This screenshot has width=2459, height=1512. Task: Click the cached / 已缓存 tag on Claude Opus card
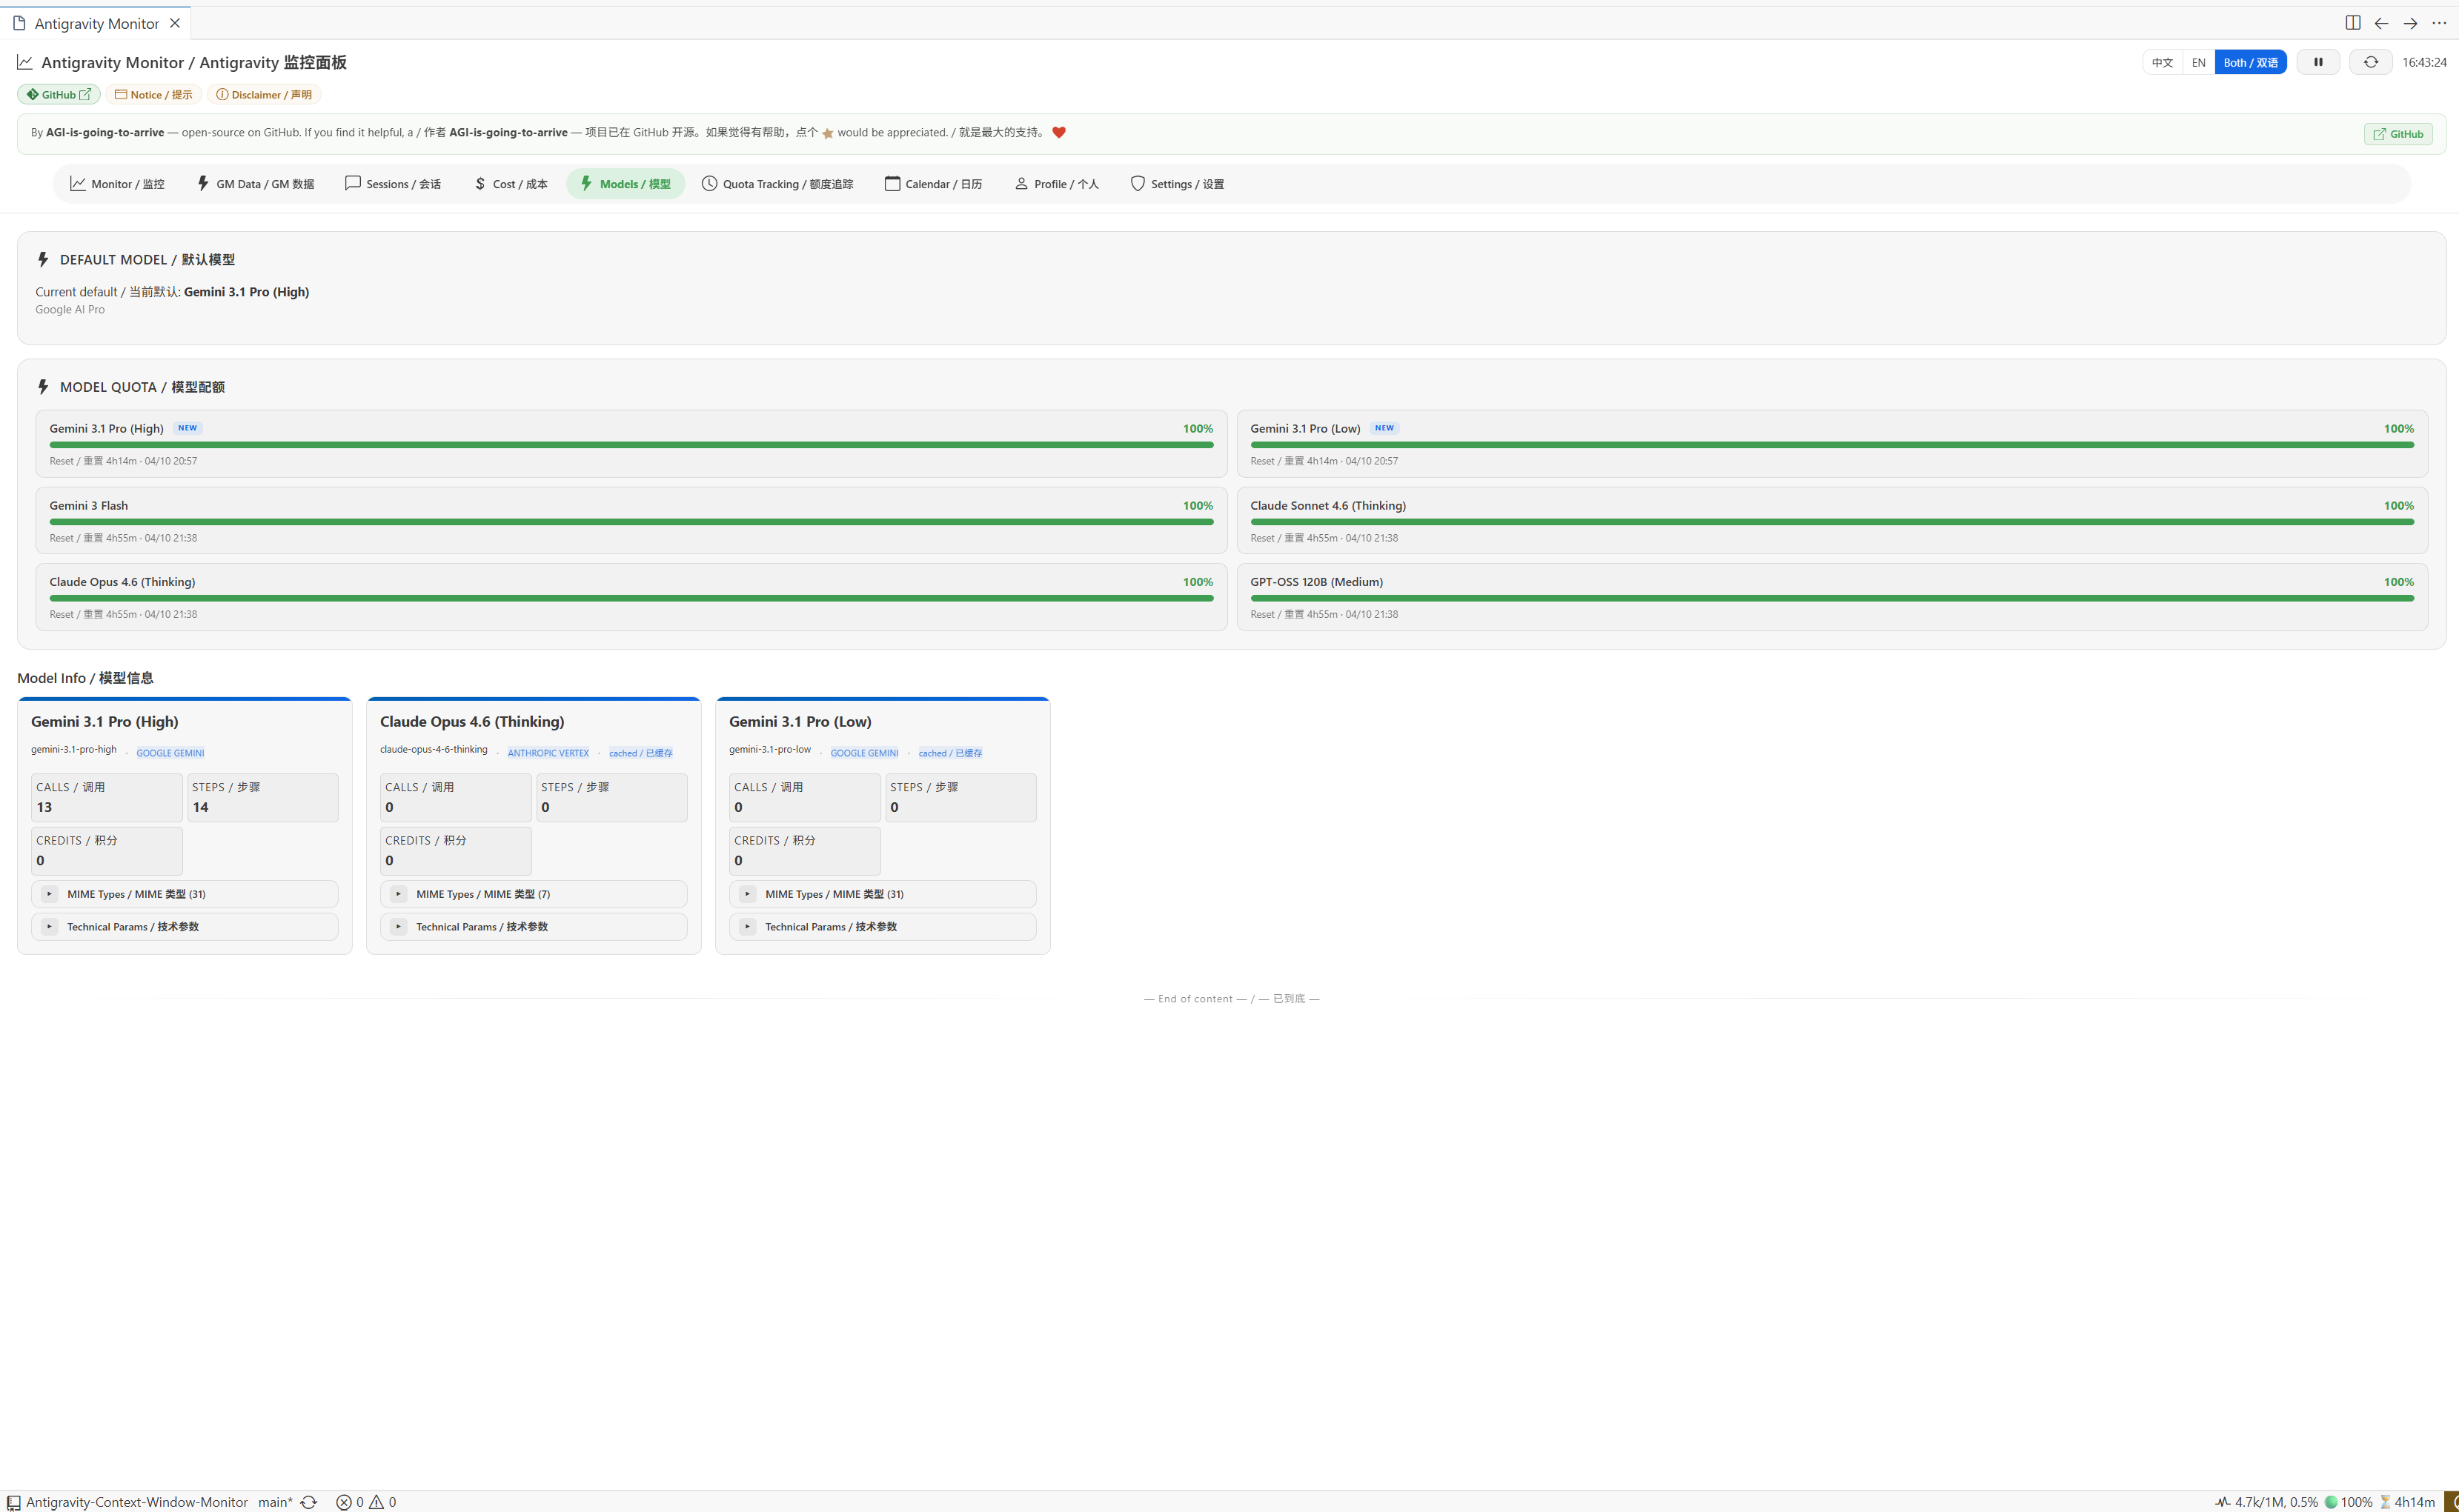click(640, 753)
